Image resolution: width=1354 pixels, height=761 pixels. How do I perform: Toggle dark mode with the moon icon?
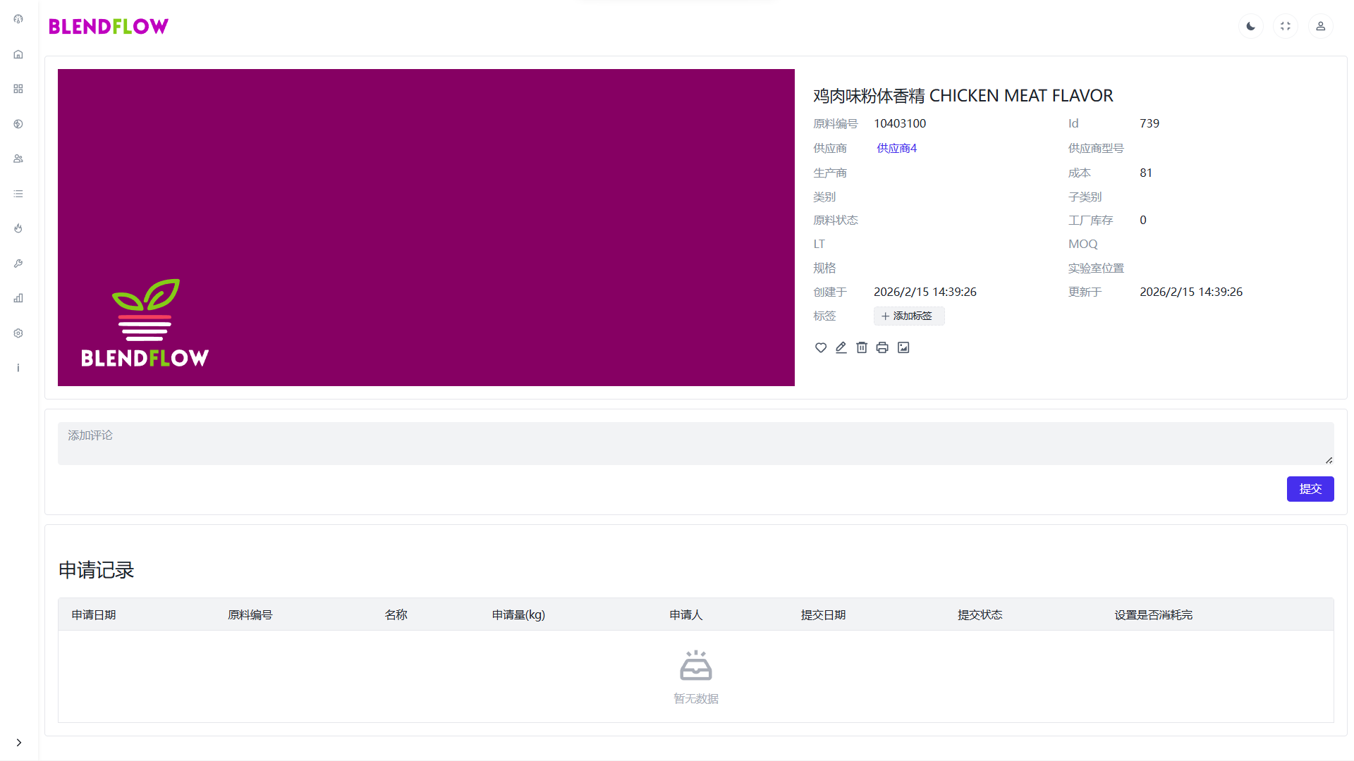click(1251, 26)
